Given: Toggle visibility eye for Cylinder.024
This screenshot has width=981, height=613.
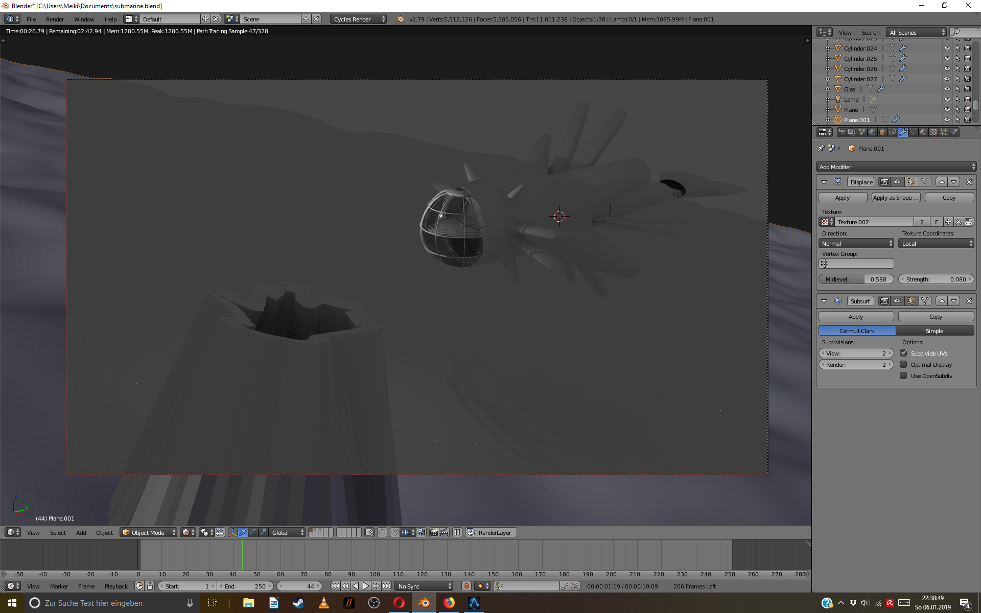Looking at the screenshot, I should click(947, 48).
